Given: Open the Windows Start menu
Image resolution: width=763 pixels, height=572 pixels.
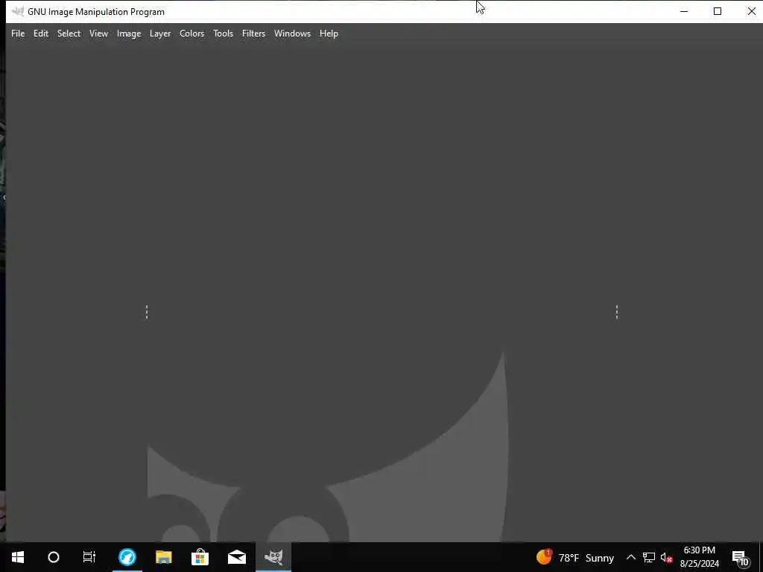Looking at the screenshot, I should click(x=18, y=557).
